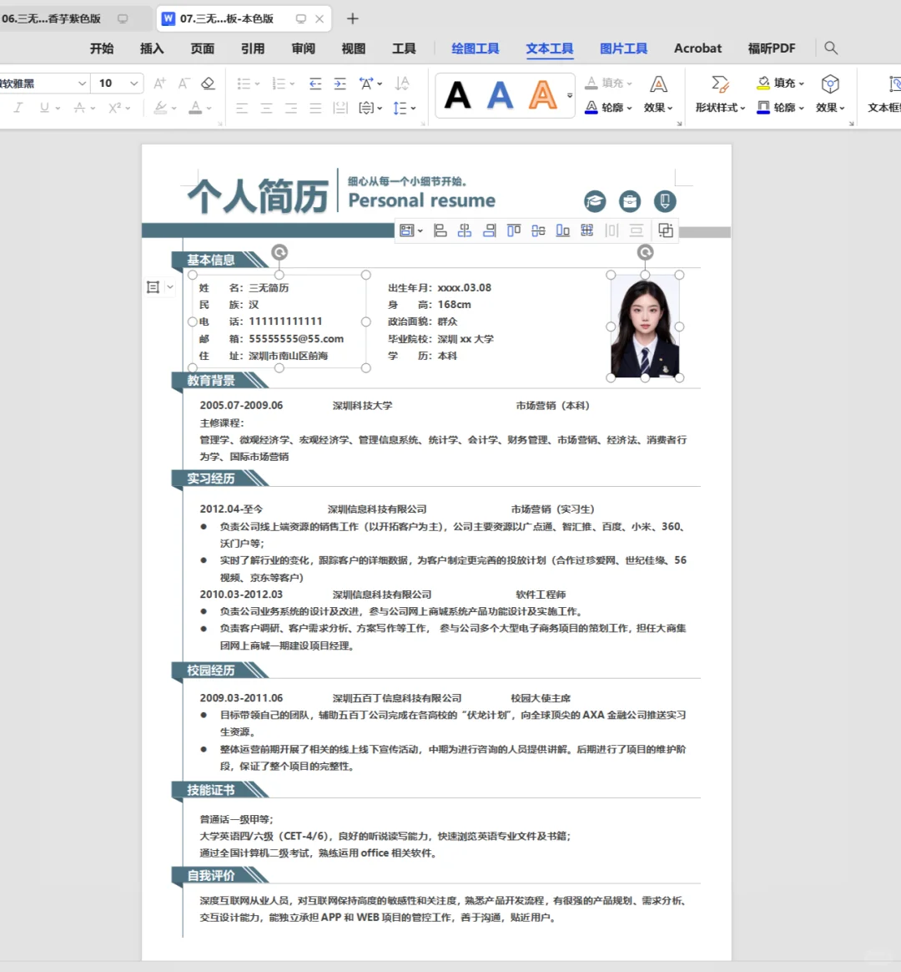This screenshot has width=901, height=972.
Task: Click the shape 填充 fill button
Action: [780, 83]
